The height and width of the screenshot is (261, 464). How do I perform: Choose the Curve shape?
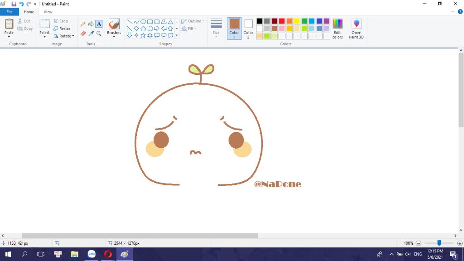136,22
